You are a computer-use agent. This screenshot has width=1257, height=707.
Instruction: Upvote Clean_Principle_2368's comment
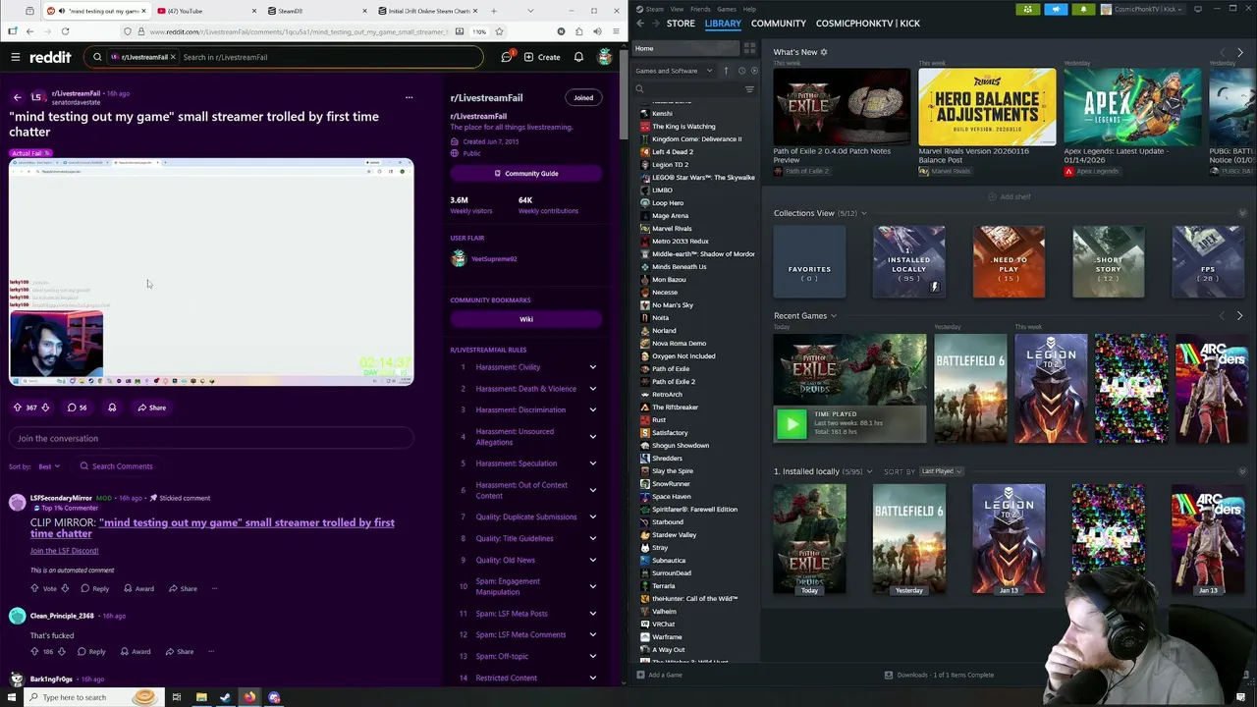34,651
